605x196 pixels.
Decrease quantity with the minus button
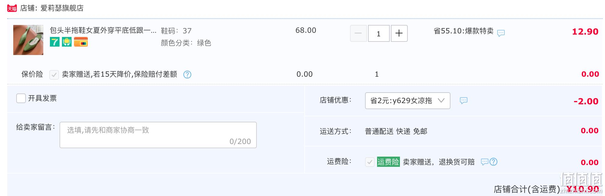[358, 33]
